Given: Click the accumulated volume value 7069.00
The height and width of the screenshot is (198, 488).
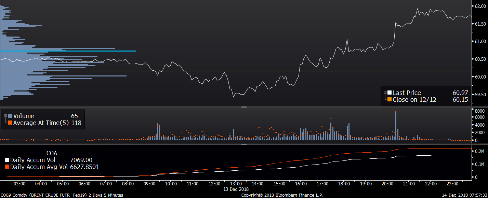Looking at the screenshot, I should (x=81, y=160).
